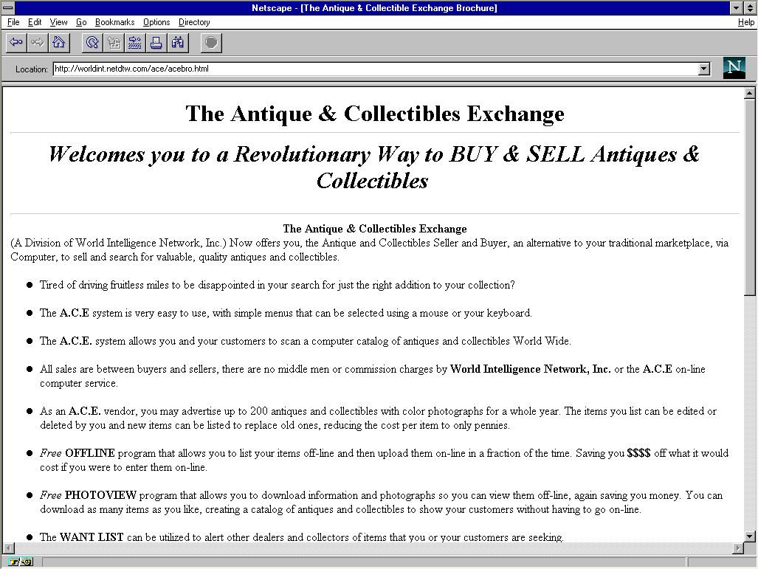Open the Edit menu
This screenshot has width=758, height=569.
35,22
